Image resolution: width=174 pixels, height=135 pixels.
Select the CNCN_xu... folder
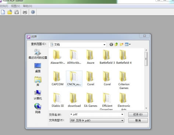pyautogui.click(x=74, y=78)
